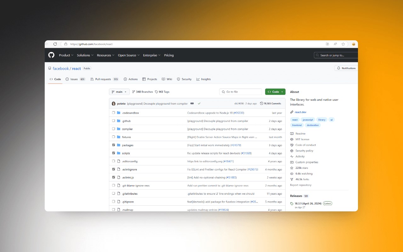Click the GitHub logo icon
The height and width of the screenshot is (252, 403).
click(x=51, y=55)
